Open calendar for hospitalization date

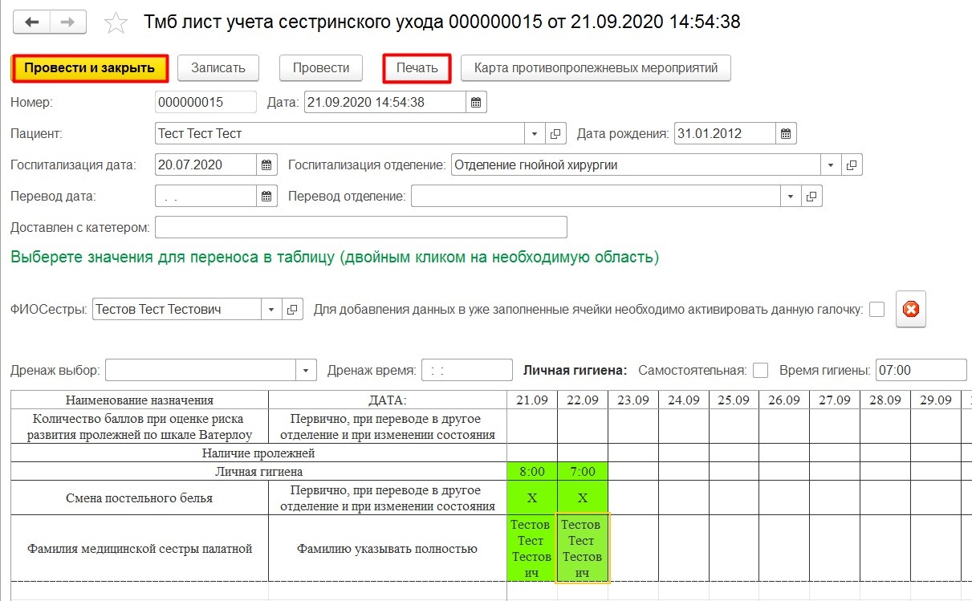[x=266, y=165]
